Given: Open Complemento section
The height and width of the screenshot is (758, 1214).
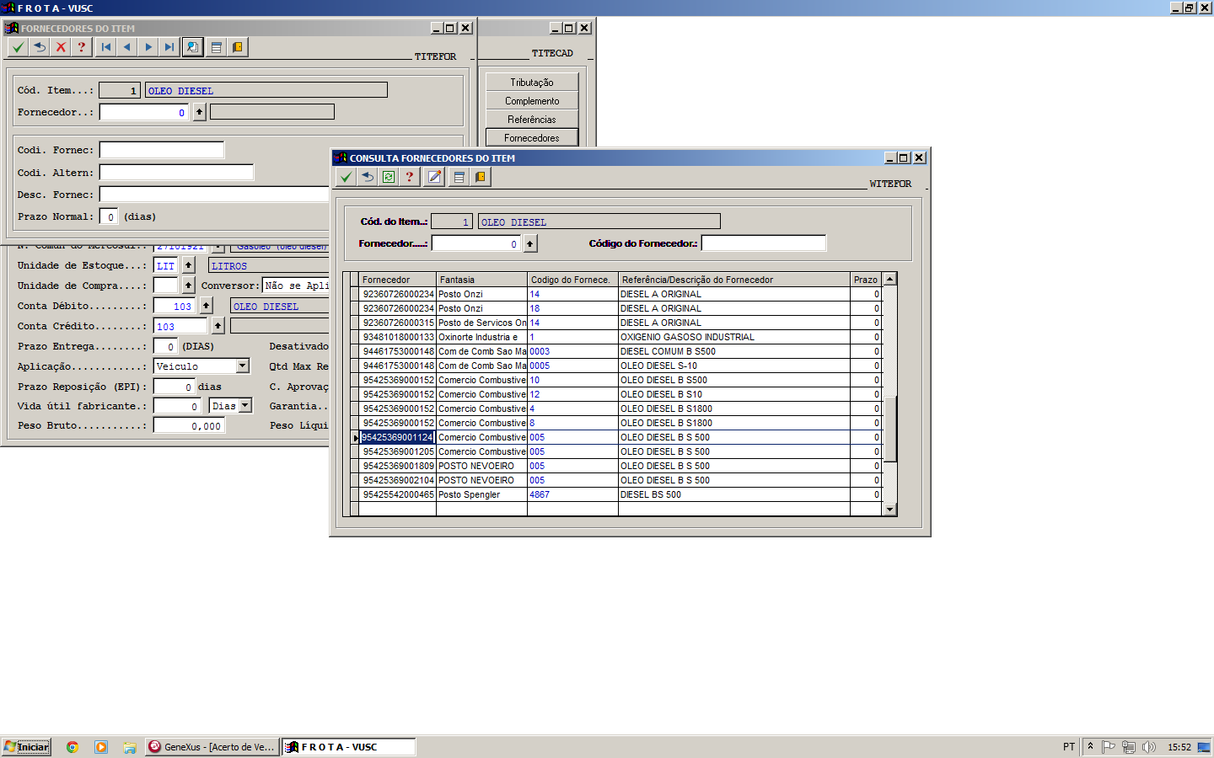Looking at the screenshot, I should point(532,100).
